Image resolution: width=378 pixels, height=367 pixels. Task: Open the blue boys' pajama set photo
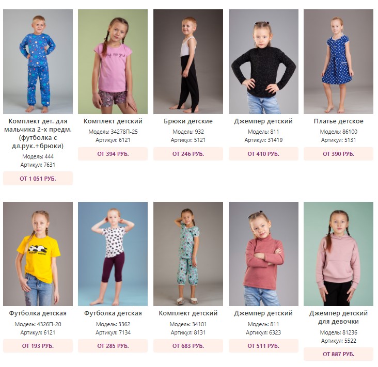tap(38, 61)
